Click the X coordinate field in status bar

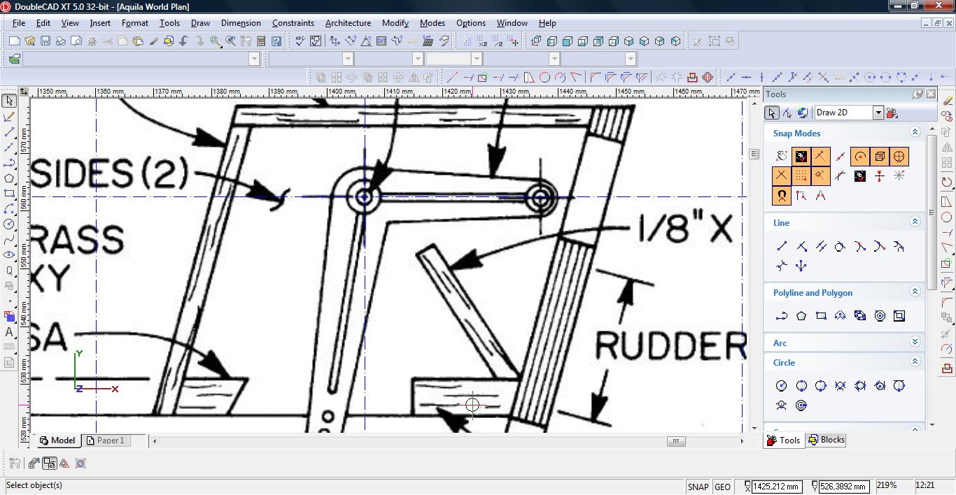775,487
